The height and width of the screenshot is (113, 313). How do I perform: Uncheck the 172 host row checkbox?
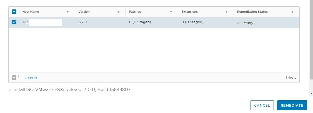click(14, 22)
